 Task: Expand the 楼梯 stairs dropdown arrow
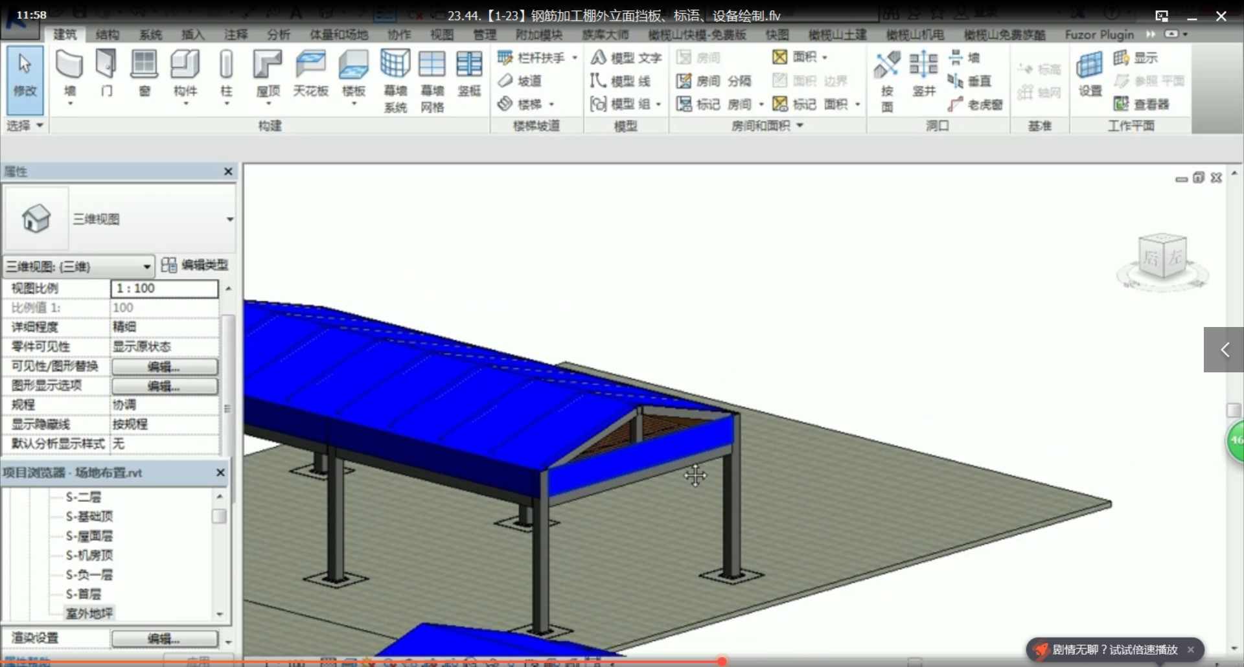coord(551,104)
